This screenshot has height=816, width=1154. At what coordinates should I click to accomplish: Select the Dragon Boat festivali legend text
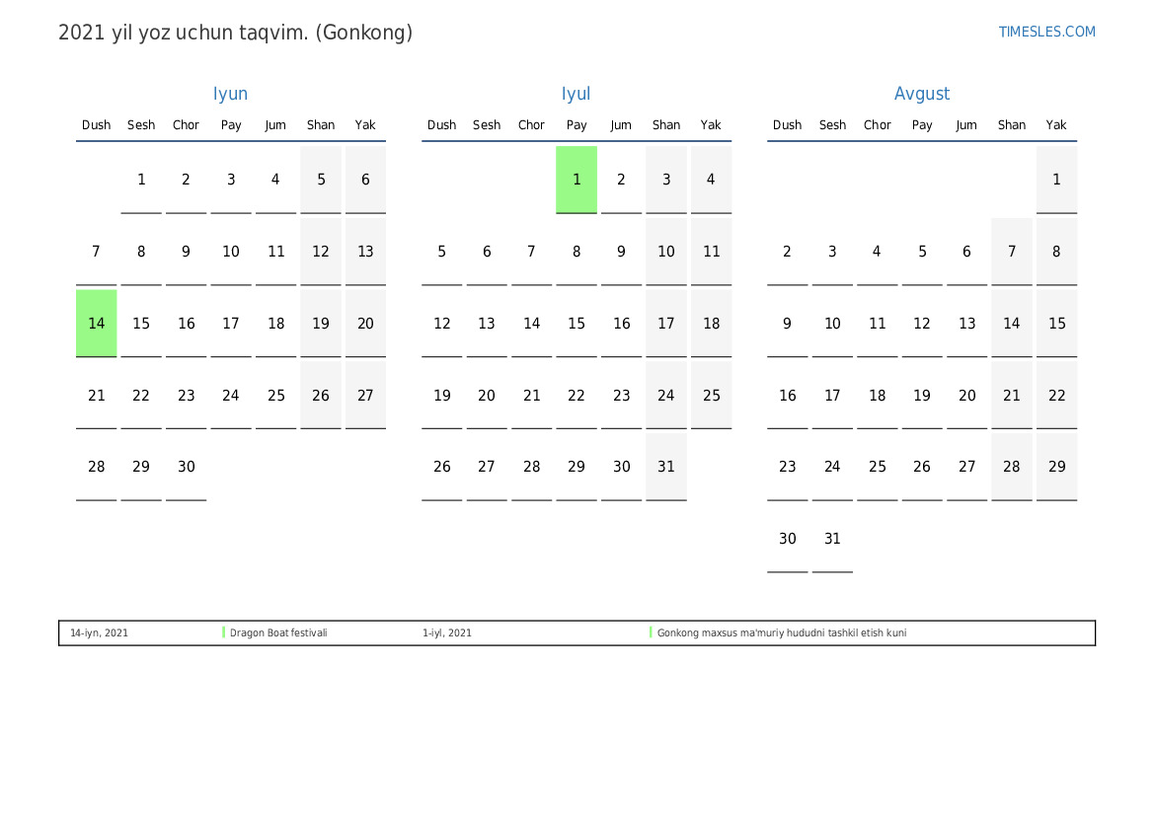click(x=278, y=633)
